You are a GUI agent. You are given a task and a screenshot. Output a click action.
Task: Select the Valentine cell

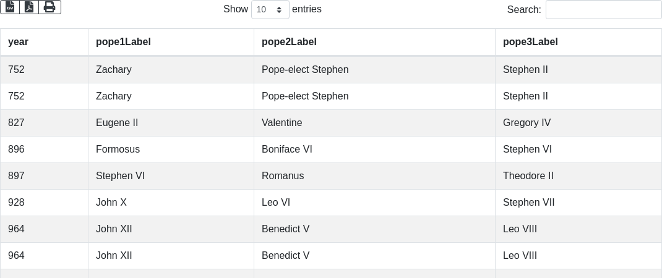click(374, 123)
